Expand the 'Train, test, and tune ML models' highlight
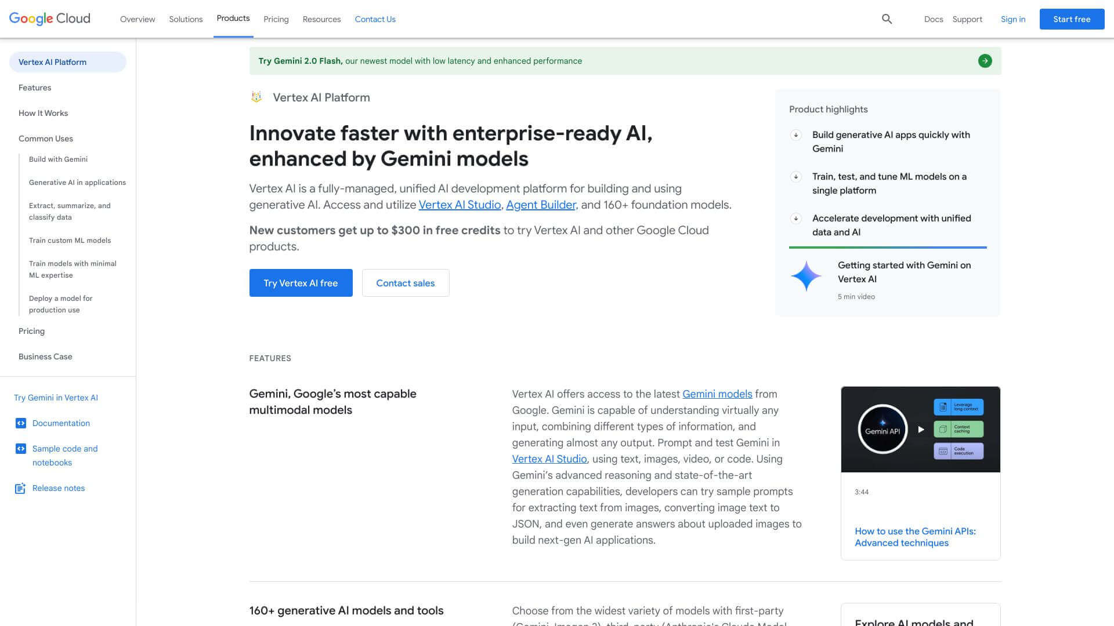 point(795,177)
